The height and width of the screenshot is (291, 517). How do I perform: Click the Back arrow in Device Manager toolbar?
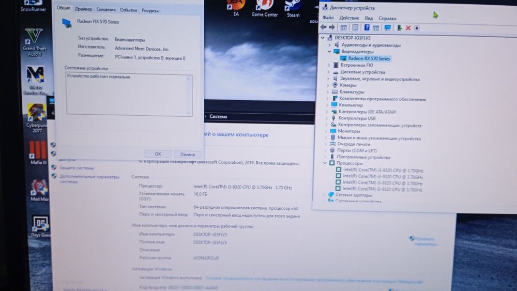tap(324, 27)
